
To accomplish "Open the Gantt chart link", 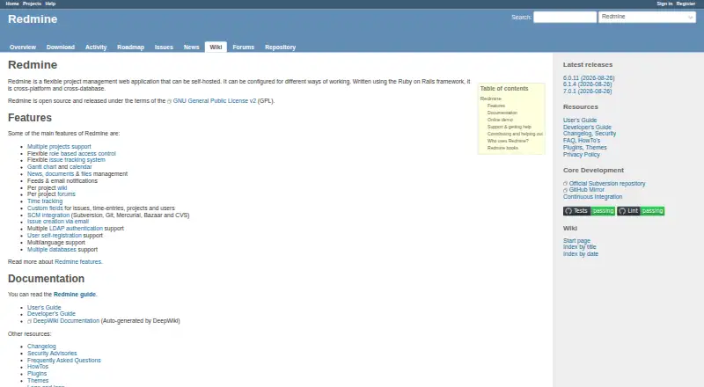I will pyautogui.click(x=41, y=167).
